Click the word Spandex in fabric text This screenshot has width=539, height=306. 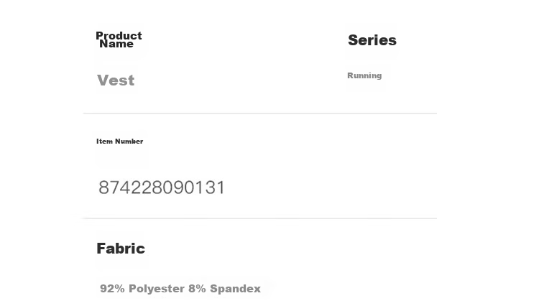click(x=235, y=289)
